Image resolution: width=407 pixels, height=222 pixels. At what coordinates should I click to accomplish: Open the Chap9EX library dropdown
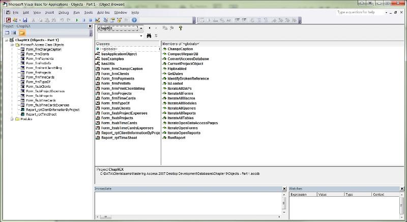tap(141, 28)
